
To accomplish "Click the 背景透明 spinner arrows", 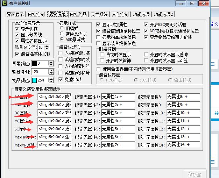I will click(x=51, y=72).
